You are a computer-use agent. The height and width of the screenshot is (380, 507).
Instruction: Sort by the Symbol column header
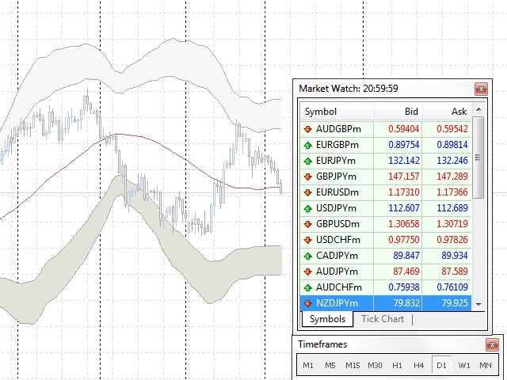[x=337, y=112]
